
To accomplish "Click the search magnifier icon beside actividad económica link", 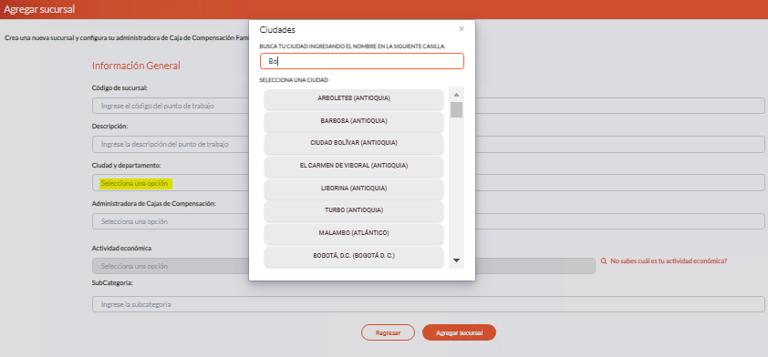I will point(604,261).
